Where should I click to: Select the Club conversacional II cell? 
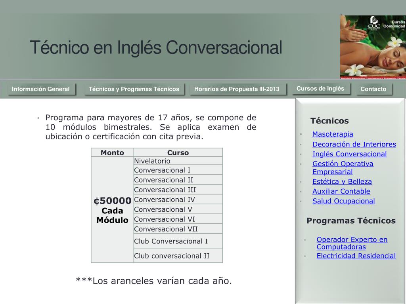[x=178, y=255]
